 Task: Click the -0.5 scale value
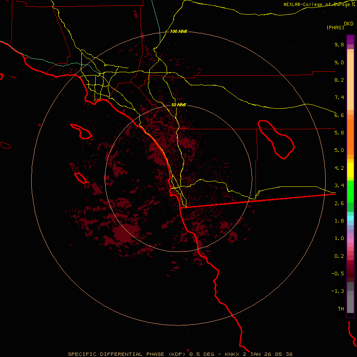click(x=338, y=274)
